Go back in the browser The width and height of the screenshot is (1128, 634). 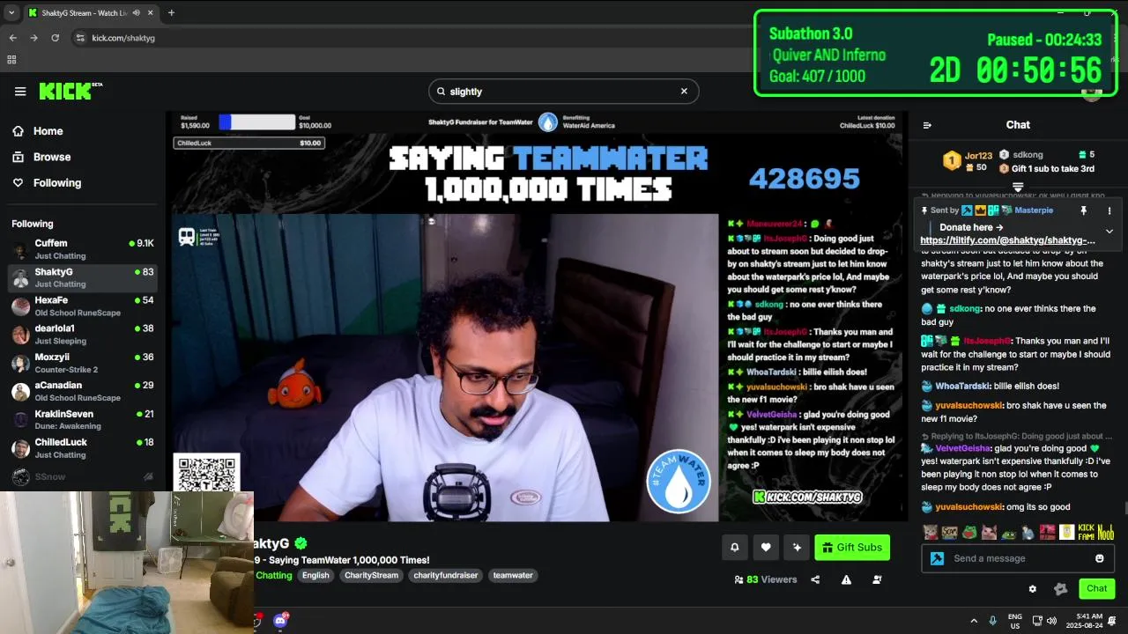tap(12, 38)
